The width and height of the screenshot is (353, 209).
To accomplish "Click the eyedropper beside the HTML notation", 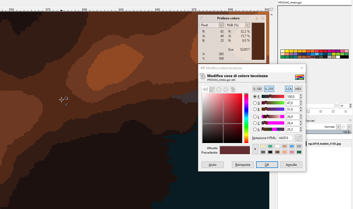I will 299,138.
